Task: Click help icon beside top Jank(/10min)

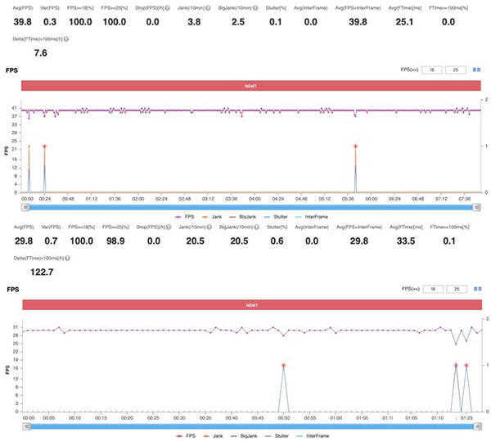Action: [209, 7]
